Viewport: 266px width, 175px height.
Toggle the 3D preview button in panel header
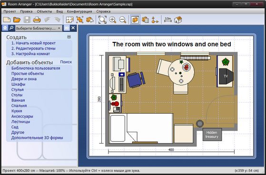[x=67, y=28]
